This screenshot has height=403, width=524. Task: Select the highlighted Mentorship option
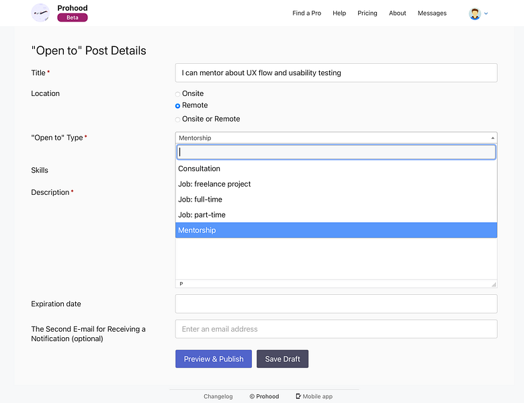pos(336,230)
